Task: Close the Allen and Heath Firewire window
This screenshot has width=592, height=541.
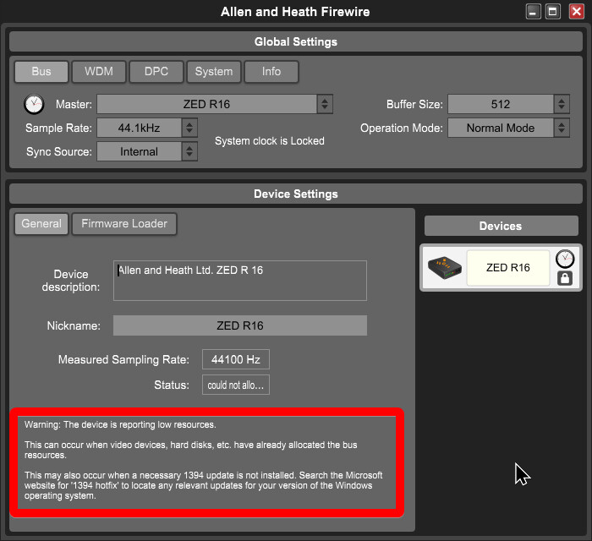Action: click(577, 12)
